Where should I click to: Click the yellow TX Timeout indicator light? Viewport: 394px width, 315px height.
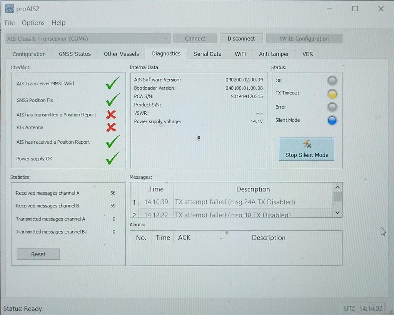click(332, 94)
